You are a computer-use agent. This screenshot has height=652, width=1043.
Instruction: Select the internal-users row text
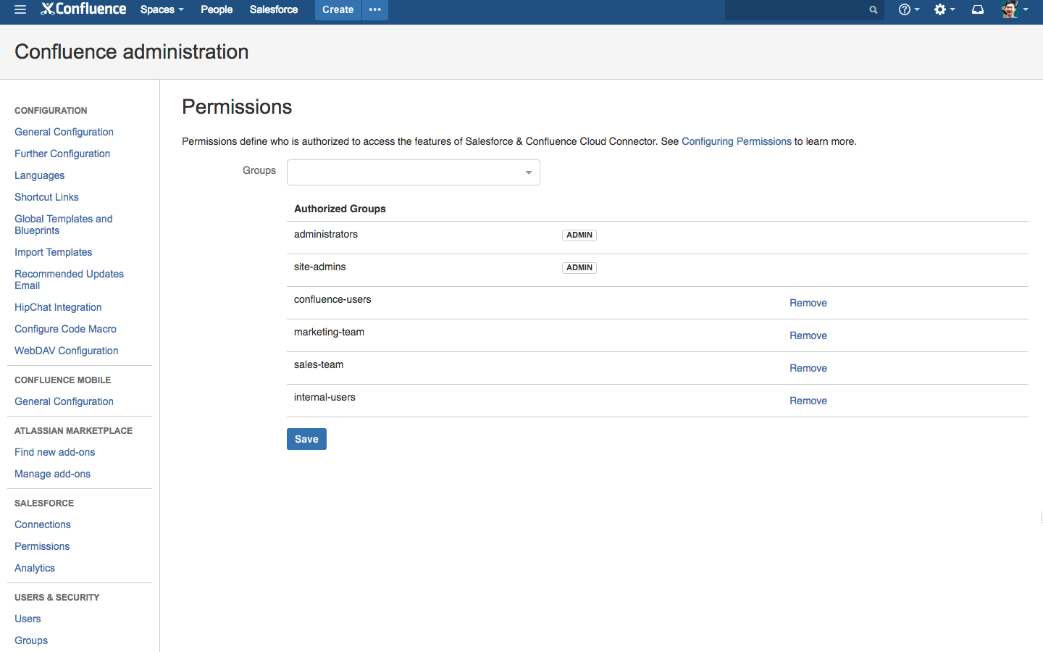324,397
